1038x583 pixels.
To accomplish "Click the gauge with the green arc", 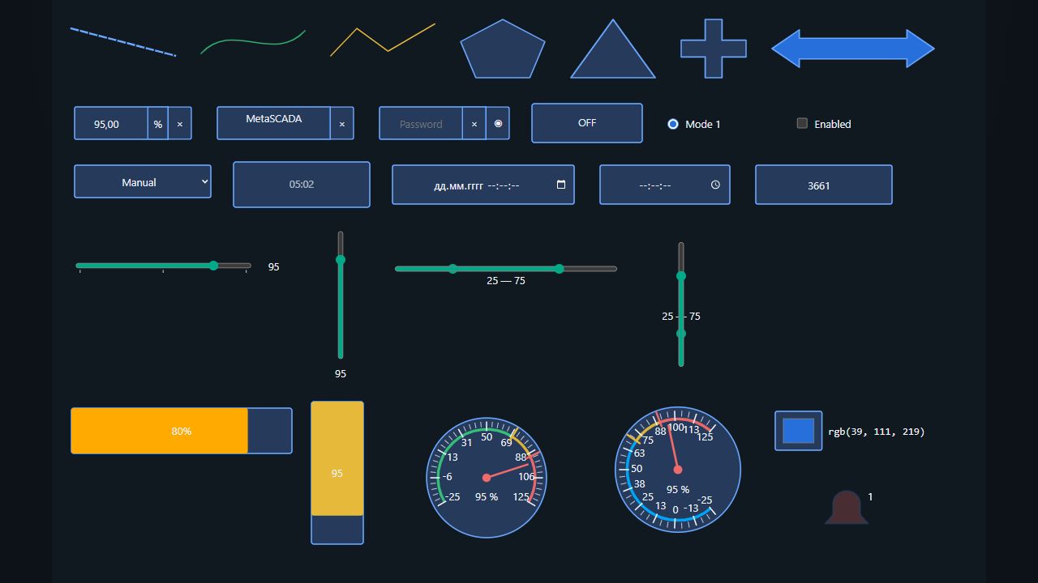I will click(487, 478).
